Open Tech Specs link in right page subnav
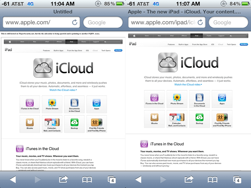Image resolution: width=251 pixels, height=188 pixels. pyautogui.click(x=231, y=44)
